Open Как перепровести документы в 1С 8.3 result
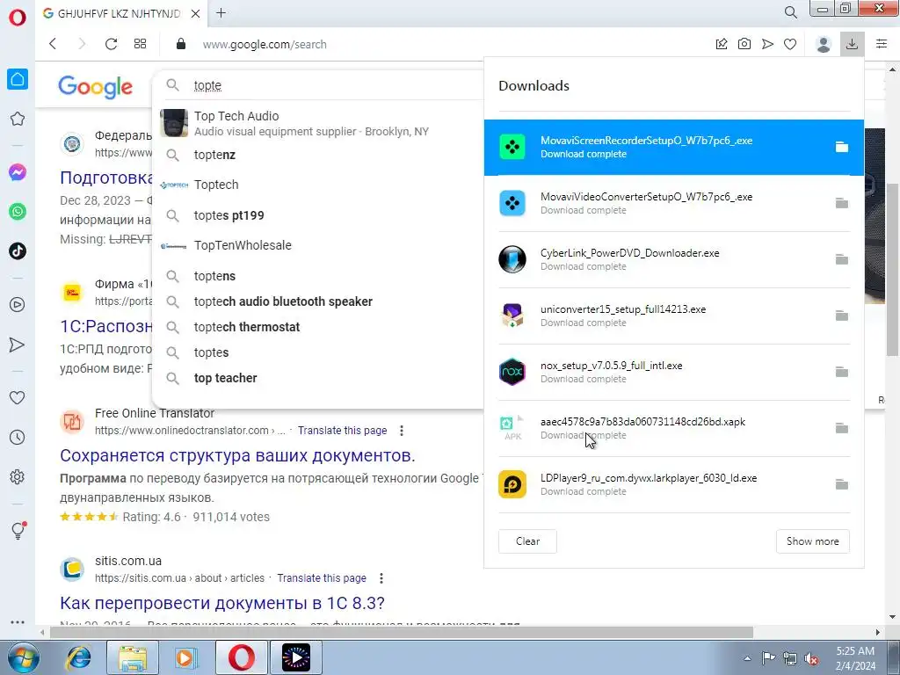900x675 pixels. [222, 603]
